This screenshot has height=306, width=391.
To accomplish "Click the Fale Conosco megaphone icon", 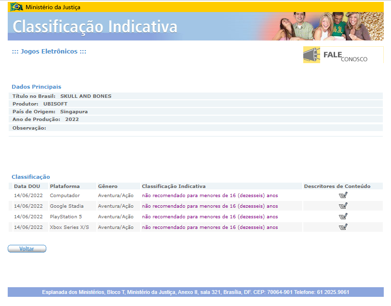I will tap(311, 55).
